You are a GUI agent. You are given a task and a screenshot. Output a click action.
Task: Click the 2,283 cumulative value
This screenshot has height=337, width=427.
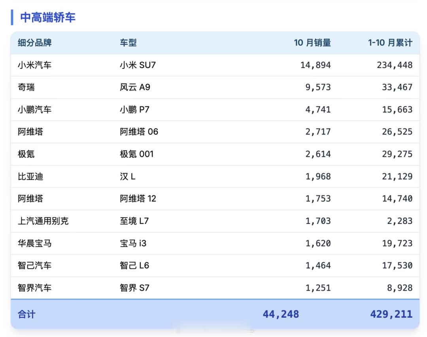pyautogui.click(x=400, y=221)
